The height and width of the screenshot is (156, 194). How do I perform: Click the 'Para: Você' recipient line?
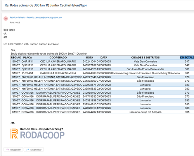tap(15, 22)
